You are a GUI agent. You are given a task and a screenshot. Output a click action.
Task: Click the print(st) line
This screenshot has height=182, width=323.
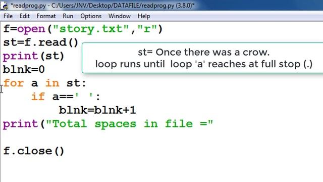click(34, 56)
